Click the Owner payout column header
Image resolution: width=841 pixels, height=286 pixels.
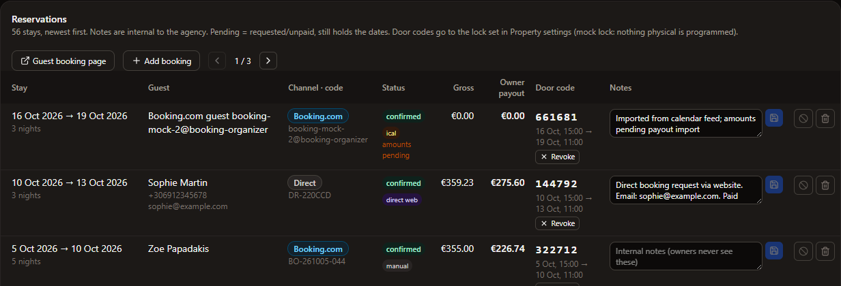coord(512,88)
